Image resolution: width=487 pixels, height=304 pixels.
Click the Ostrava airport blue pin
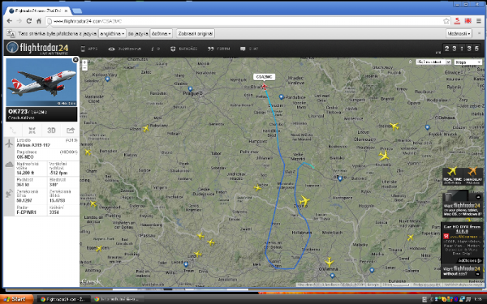tap(428, 127)
